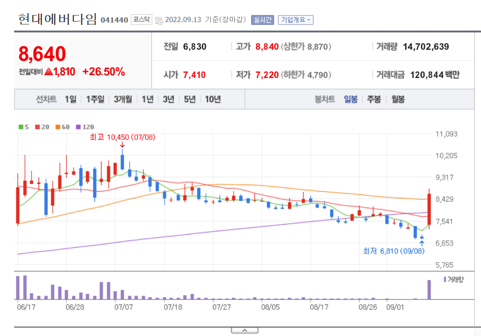Click the 고가 value 8,840
This screenshot has height=336, width=481.
[267, 47]
